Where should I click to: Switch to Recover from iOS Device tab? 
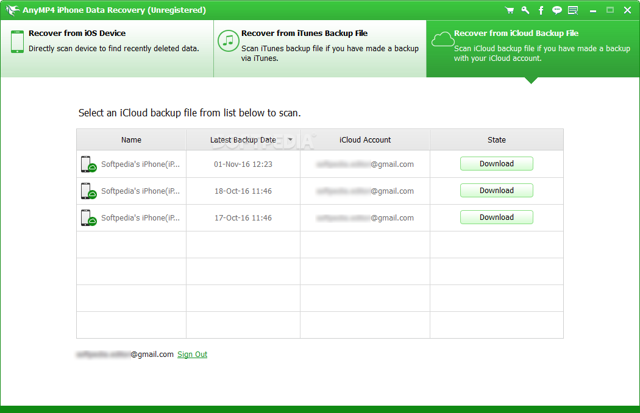click(107, 49)
